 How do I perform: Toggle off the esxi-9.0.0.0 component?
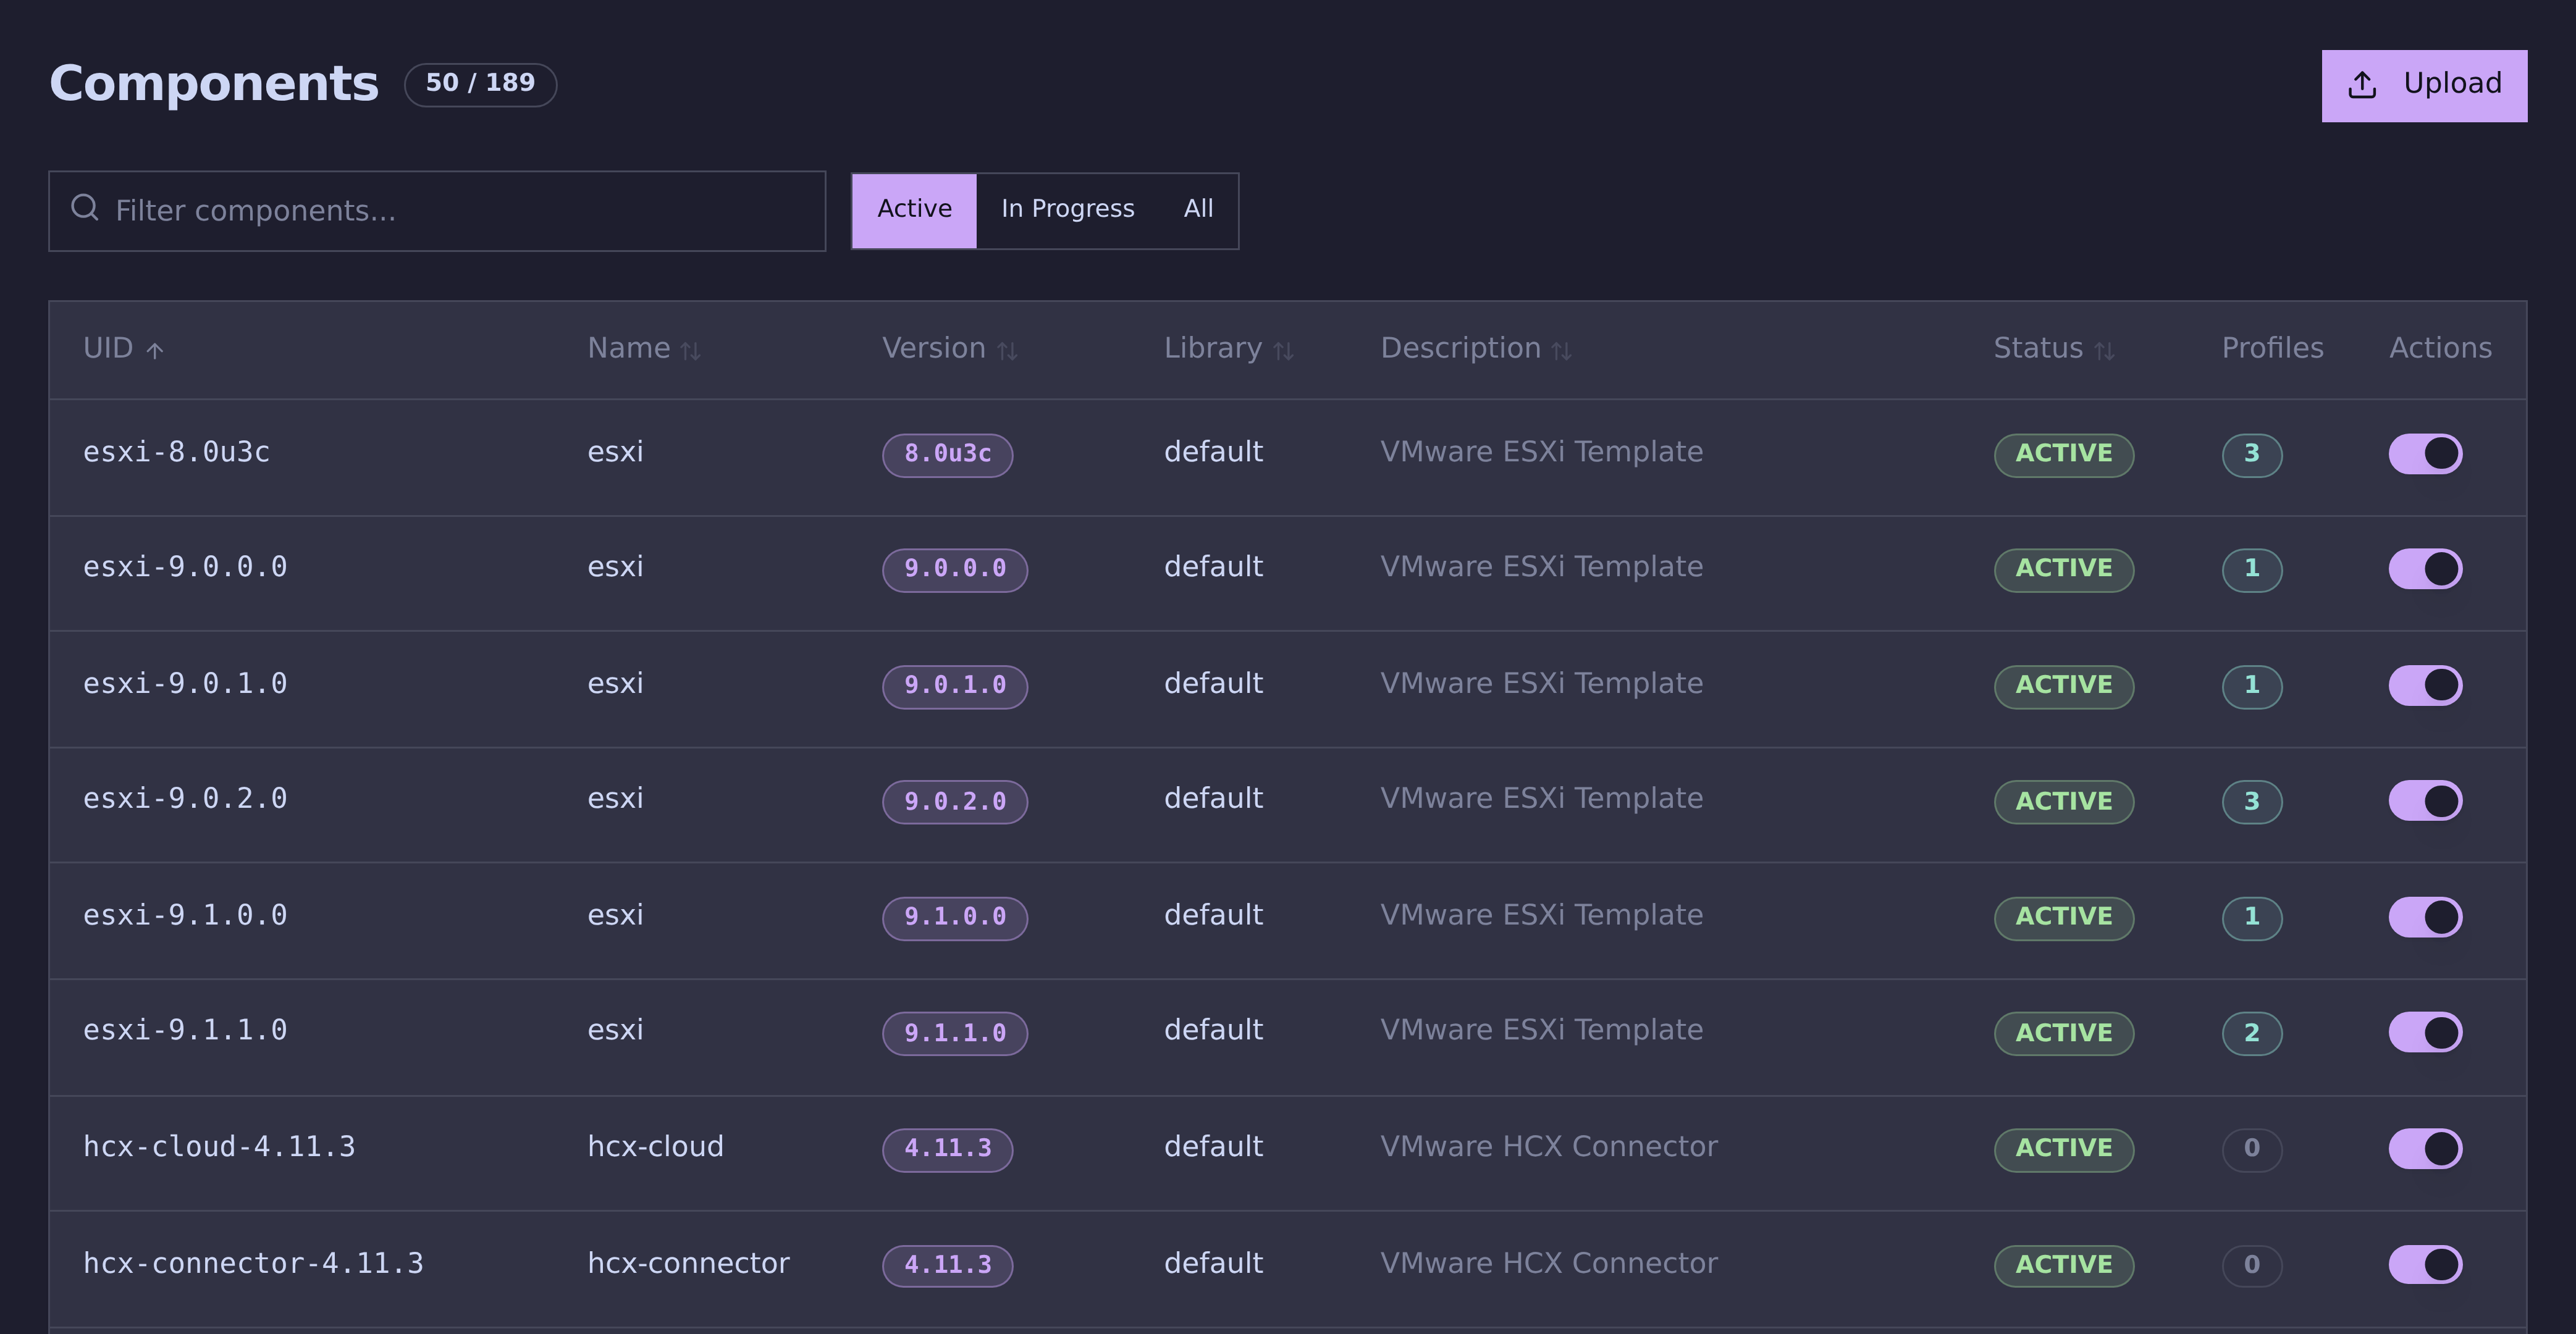coord(2425,569)
